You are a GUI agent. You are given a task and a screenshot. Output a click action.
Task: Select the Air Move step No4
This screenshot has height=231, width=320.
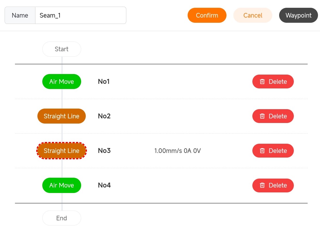click(x=62, y=185)
